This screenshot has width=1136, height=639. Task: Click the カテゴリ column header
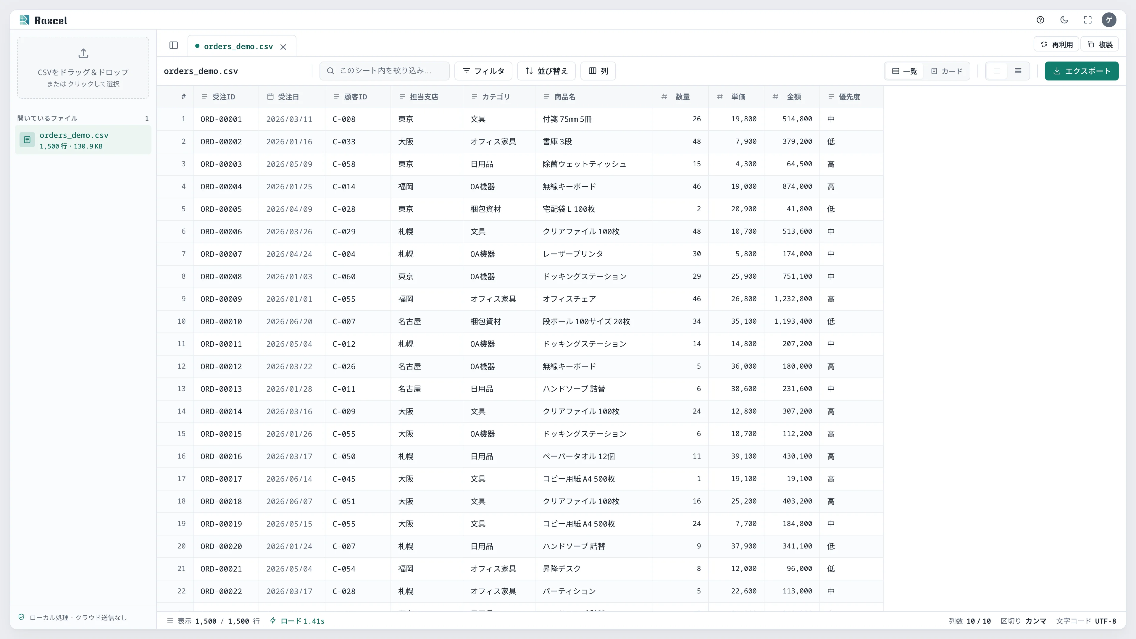(499, 96)
